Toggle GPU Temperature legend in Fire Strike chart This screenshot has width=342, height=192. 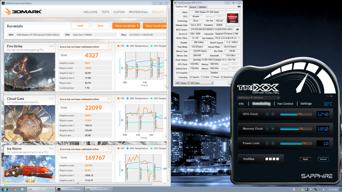pos(137,46)
